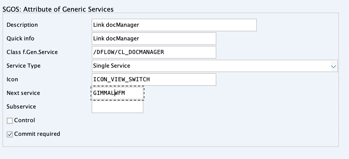This screenshot has height=159, width=349.
Task: Click the "Class f.Gen.Service" label
Action: tap(32, 52)
